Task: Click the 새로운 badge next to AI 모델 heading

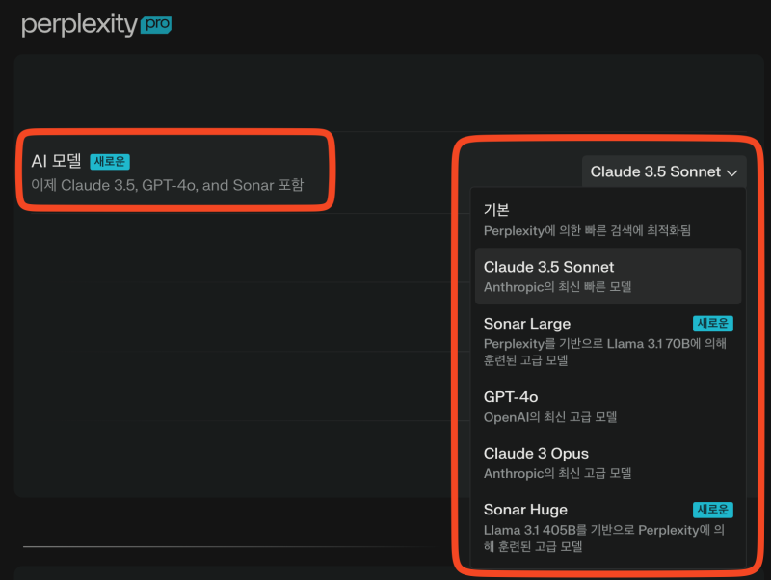Action: tap(109, 161)
